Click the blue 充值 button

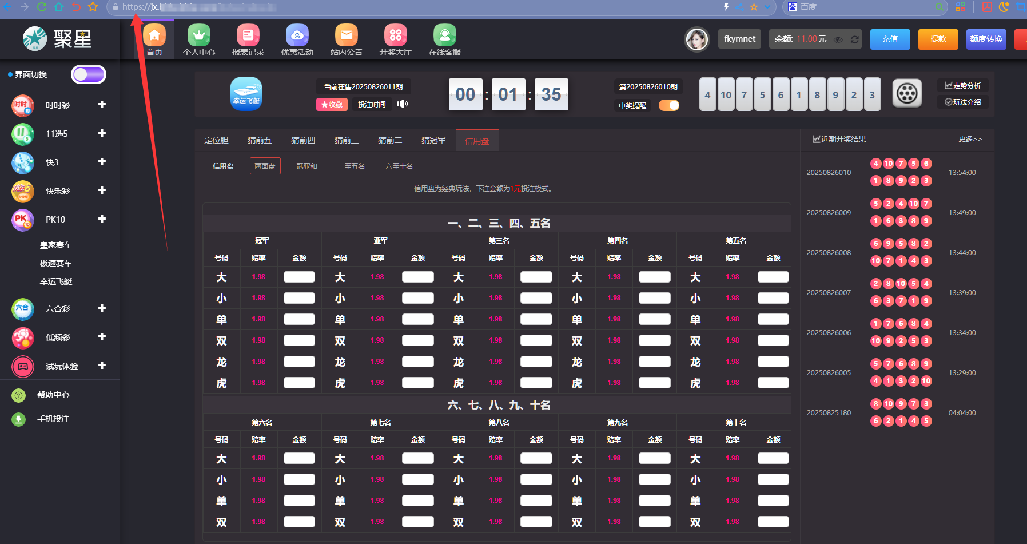(x=890, y=39)
